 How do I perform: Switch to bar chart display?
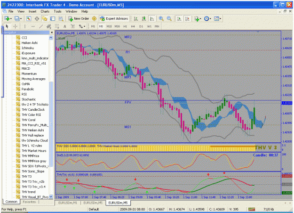pyautogui.click(x=136, y=18)
